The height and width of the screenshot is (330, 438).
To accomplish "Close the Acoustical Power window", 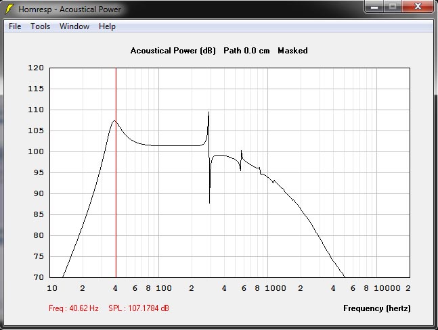I will (x=418, y=6).
